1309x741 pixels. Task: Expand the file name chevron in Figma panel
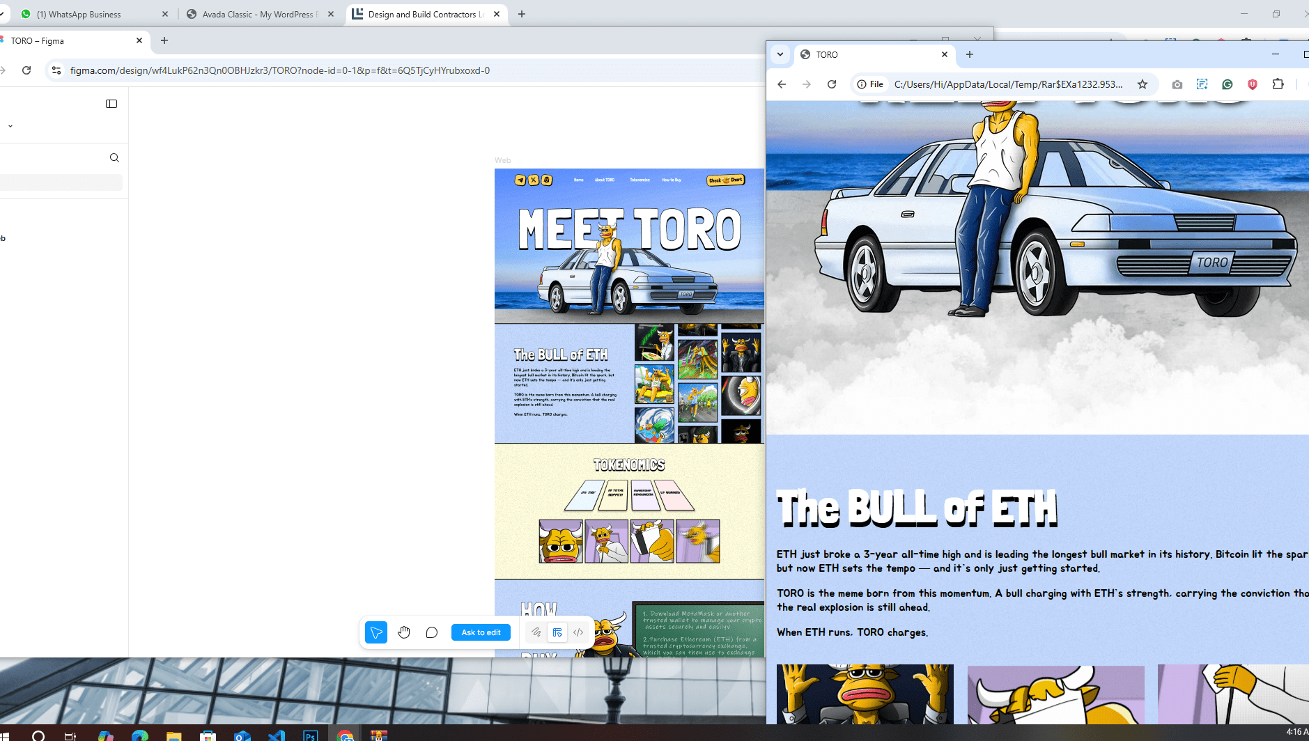coord(10,126)
